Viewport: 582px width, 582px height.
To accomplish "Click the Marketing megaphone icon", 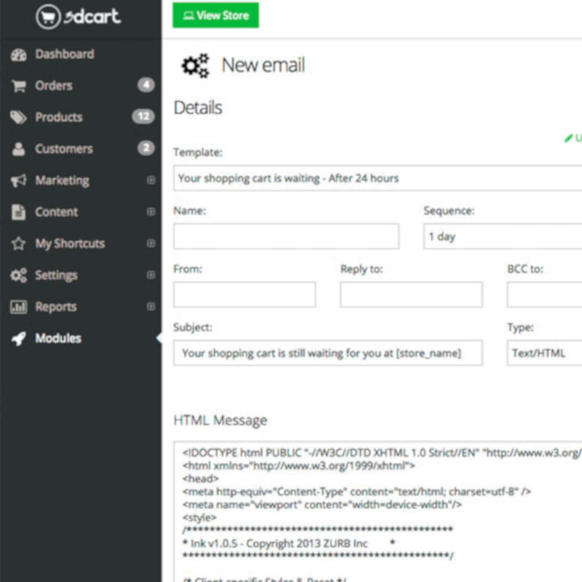I will coord(19,180).
